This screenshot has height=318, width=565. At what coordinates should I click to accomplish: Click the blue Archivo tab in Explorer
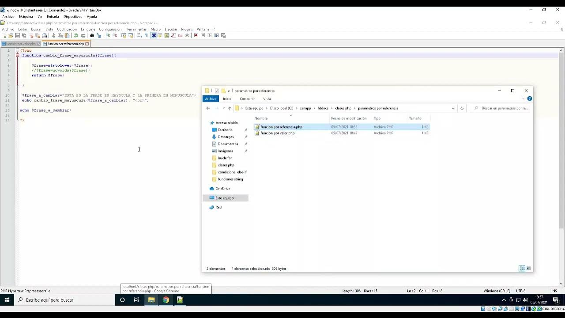pos(211,99)
